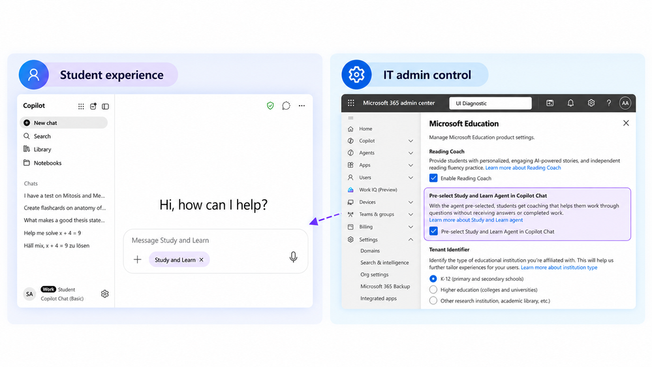Expand the Teams & groups chevron

pos(411,214)
